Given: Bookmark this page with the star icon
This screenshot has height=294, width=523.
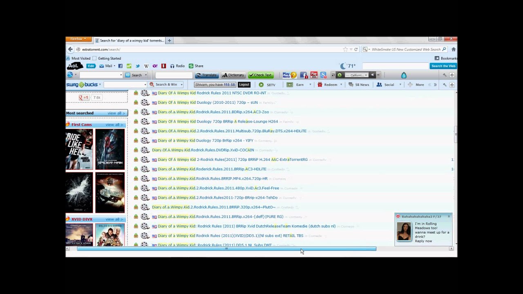Looking at the screenshot, I should (345, 49).
